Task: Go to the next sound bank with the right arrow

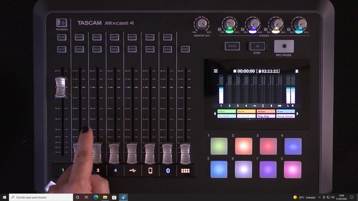Action: tap(298, 114)
